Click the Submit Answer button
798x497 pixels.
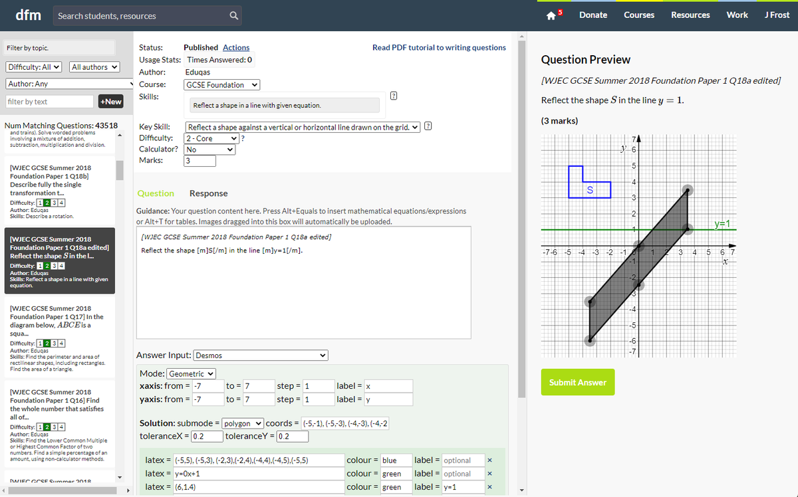point(578,382)
